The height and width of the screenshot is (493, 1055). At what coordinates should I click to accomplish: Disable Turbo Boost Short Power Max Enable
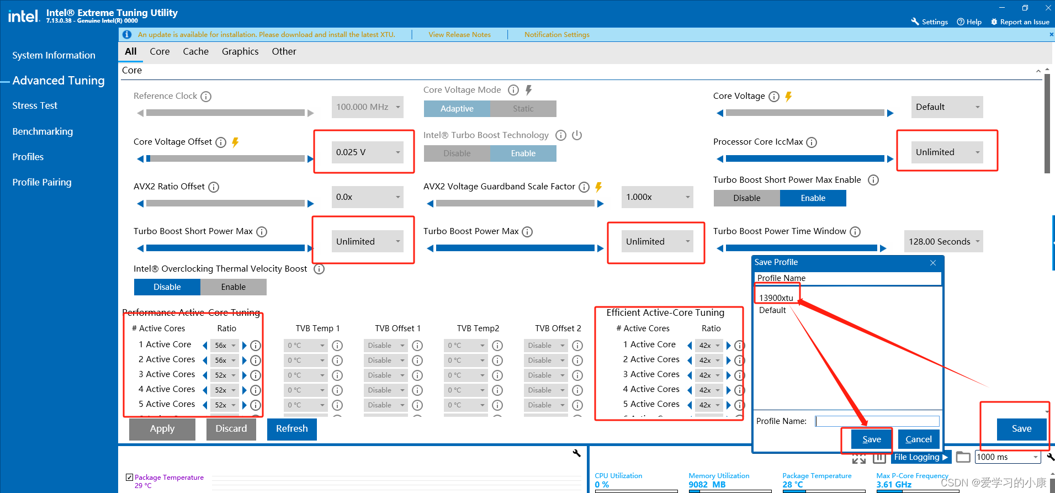pyautogui.click(x=747, y=198)
